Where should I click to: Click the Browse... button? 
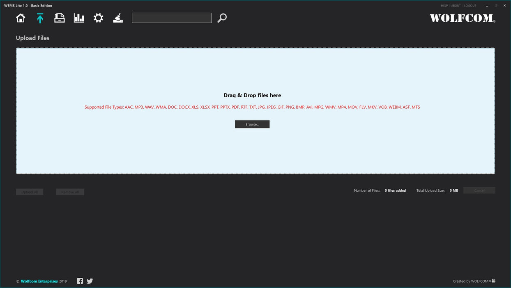[x=252, y=124]
